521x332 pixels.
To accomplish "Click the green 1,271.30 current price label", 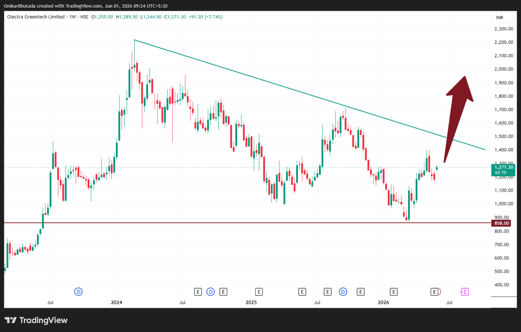I will coord(504,170).
